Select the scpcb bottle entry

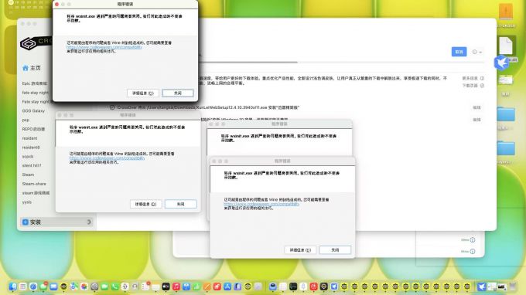28,156
